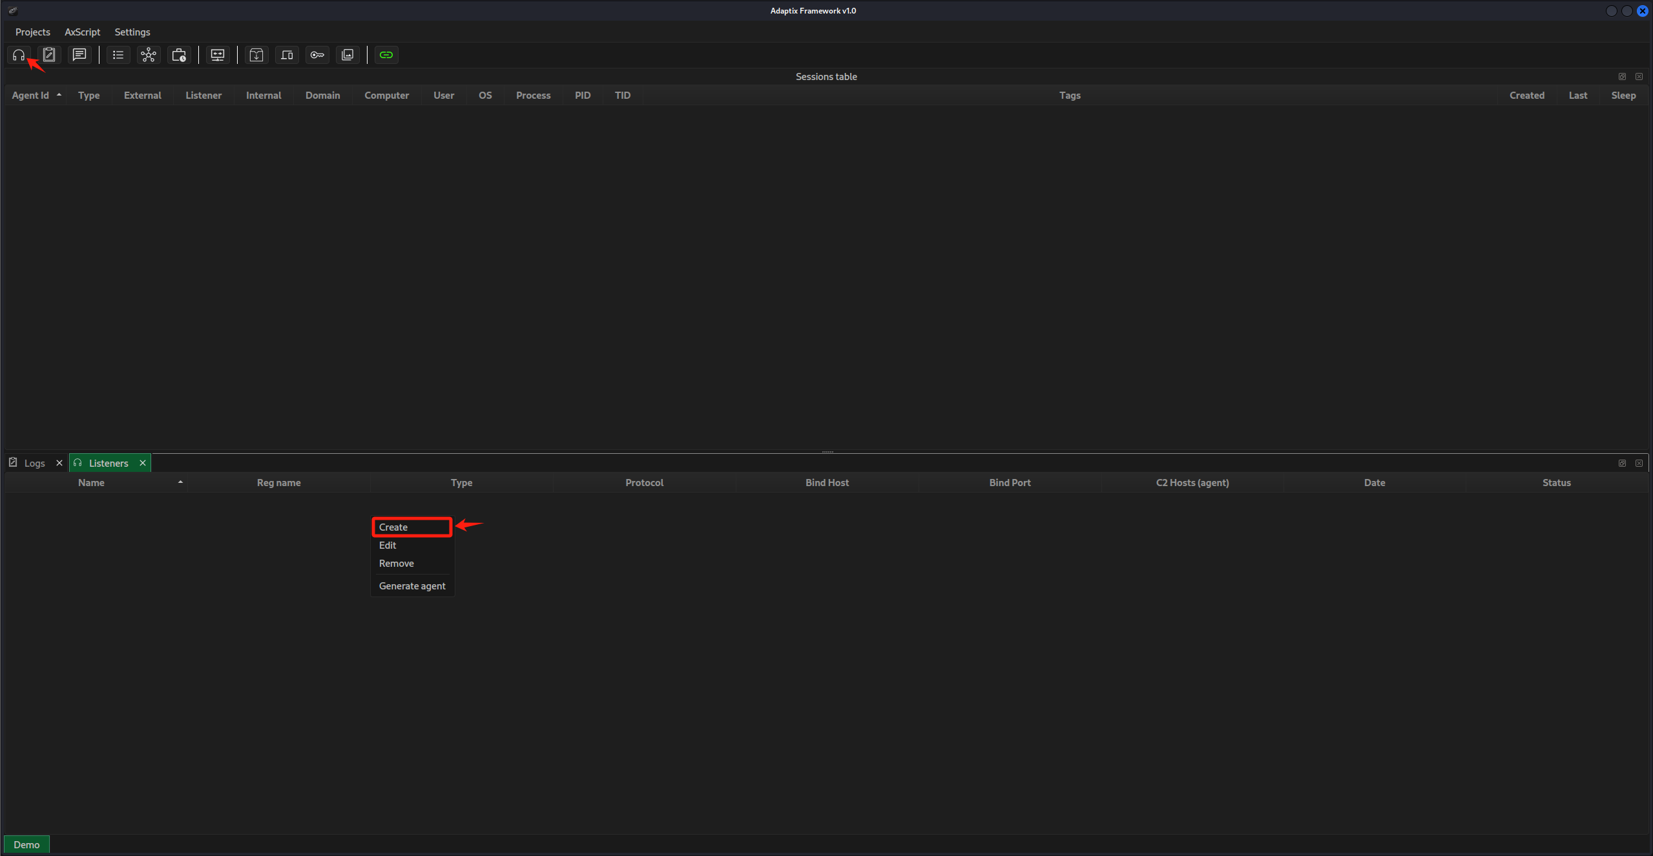Open Listeners via headphones toolbar icon
This screenshot has height=856, width=1653.
pos(19,55)
